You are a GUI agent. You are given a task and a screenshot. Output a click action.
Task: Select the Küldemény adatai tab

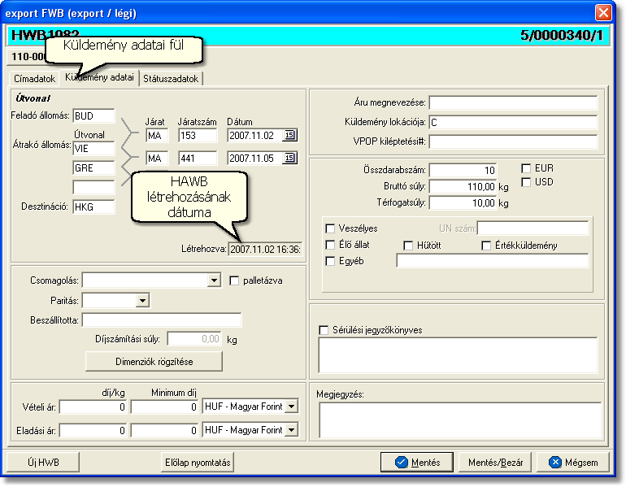99,77
